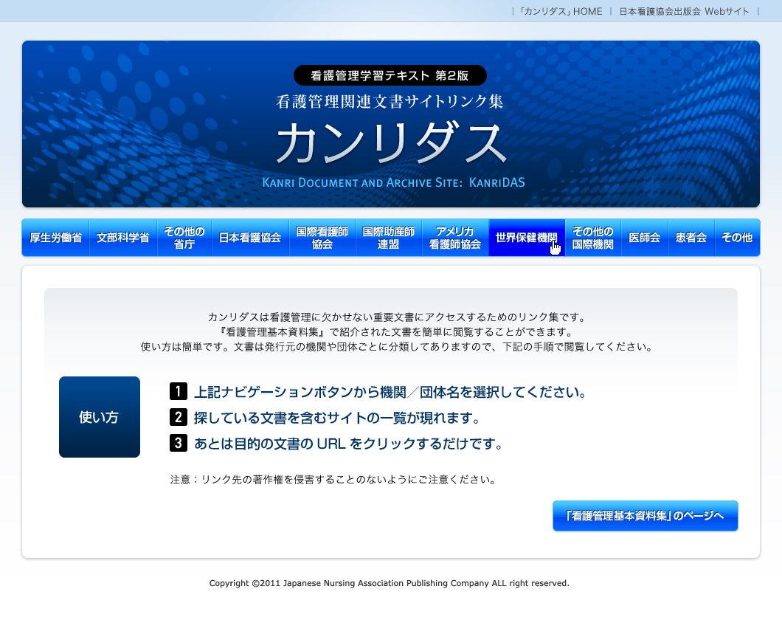
Task: Click the 使い方 dark blue box
Action: coord(100,417)
